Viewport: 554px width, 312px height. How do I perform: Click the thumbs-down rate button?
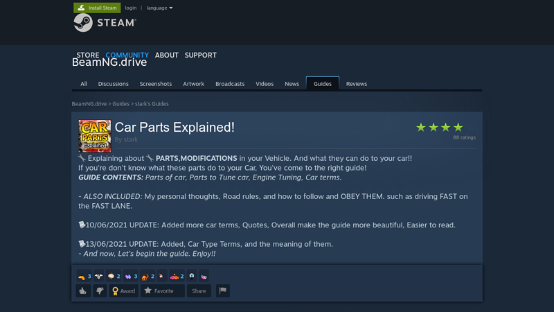[x=100, y=291]
